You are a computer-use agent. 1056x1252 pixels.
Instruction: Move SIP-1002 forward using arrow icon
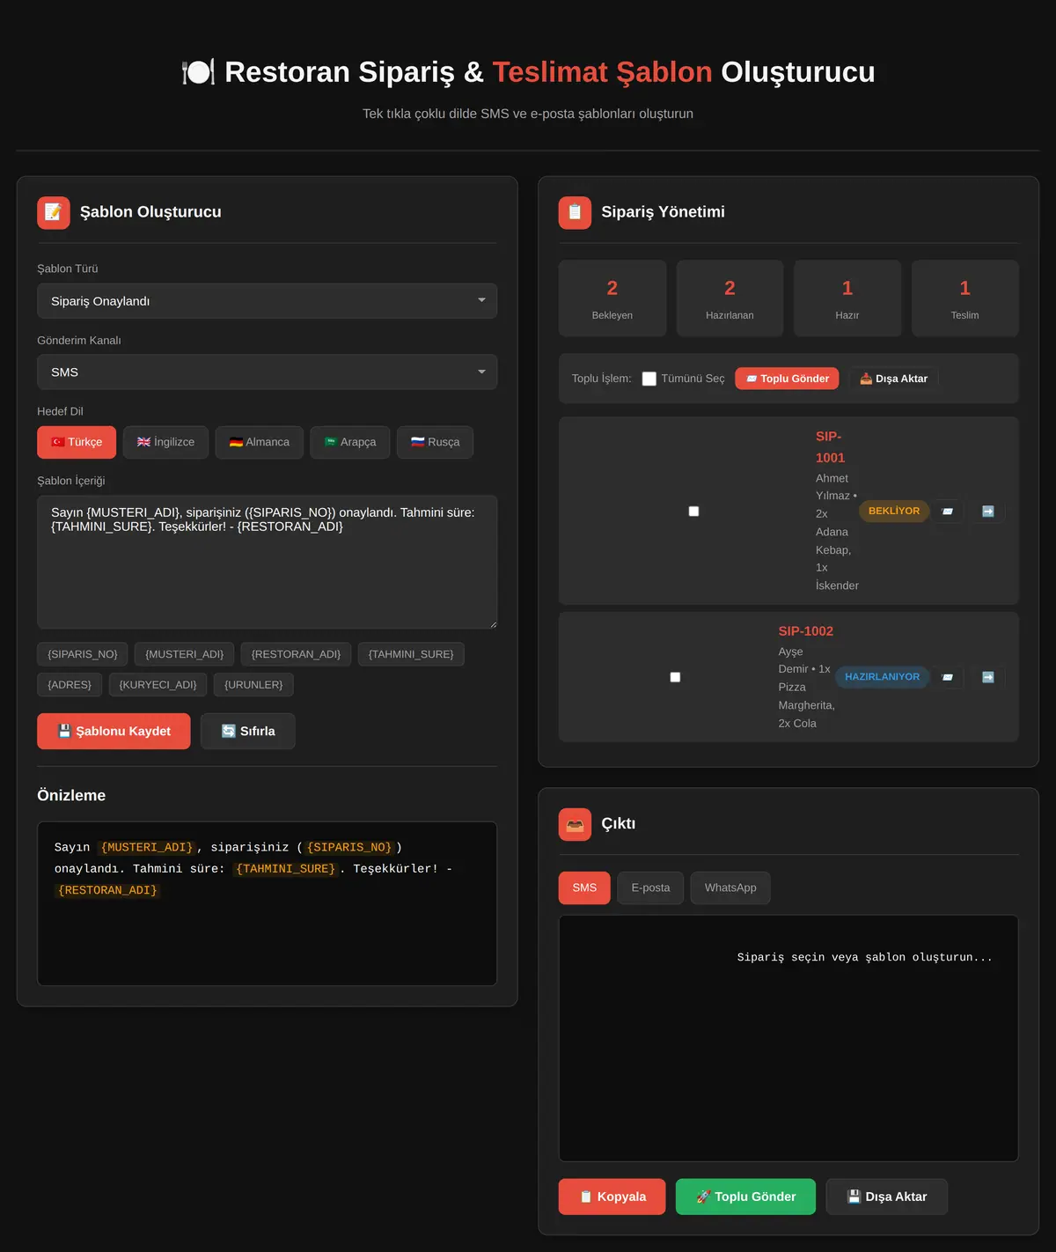tap(988, 677)
